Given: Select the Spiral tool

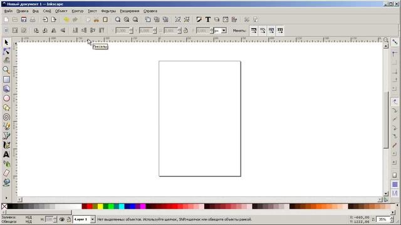Looking at the screenshot, I should 6,117.
